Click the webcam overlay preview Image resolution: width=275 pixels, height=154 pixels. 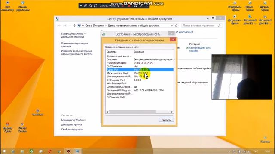(242, 77)
